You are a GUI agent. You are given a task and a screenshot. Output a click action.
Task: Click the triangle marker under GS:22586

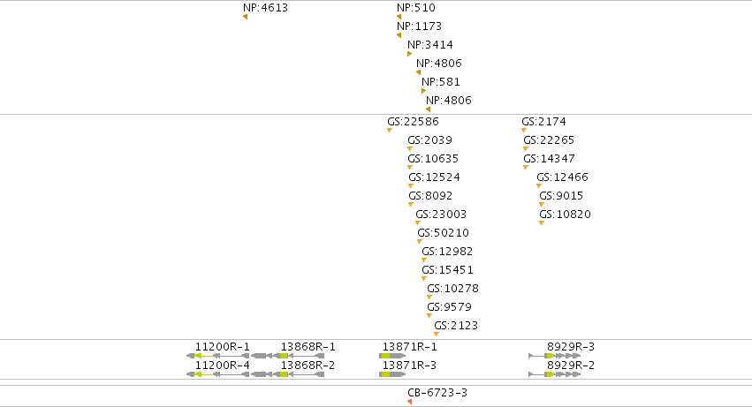[x=390, y=131]
